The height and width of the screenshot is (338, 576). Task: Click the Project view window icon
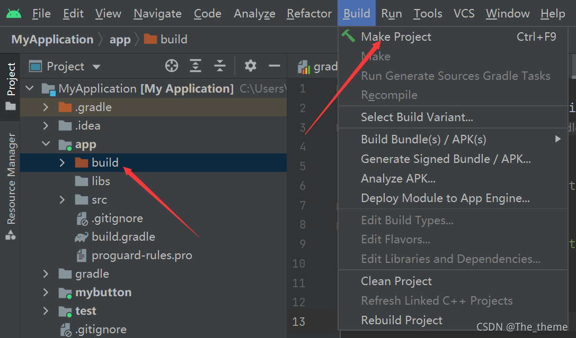pyautogui.click(x=36, y=66)
